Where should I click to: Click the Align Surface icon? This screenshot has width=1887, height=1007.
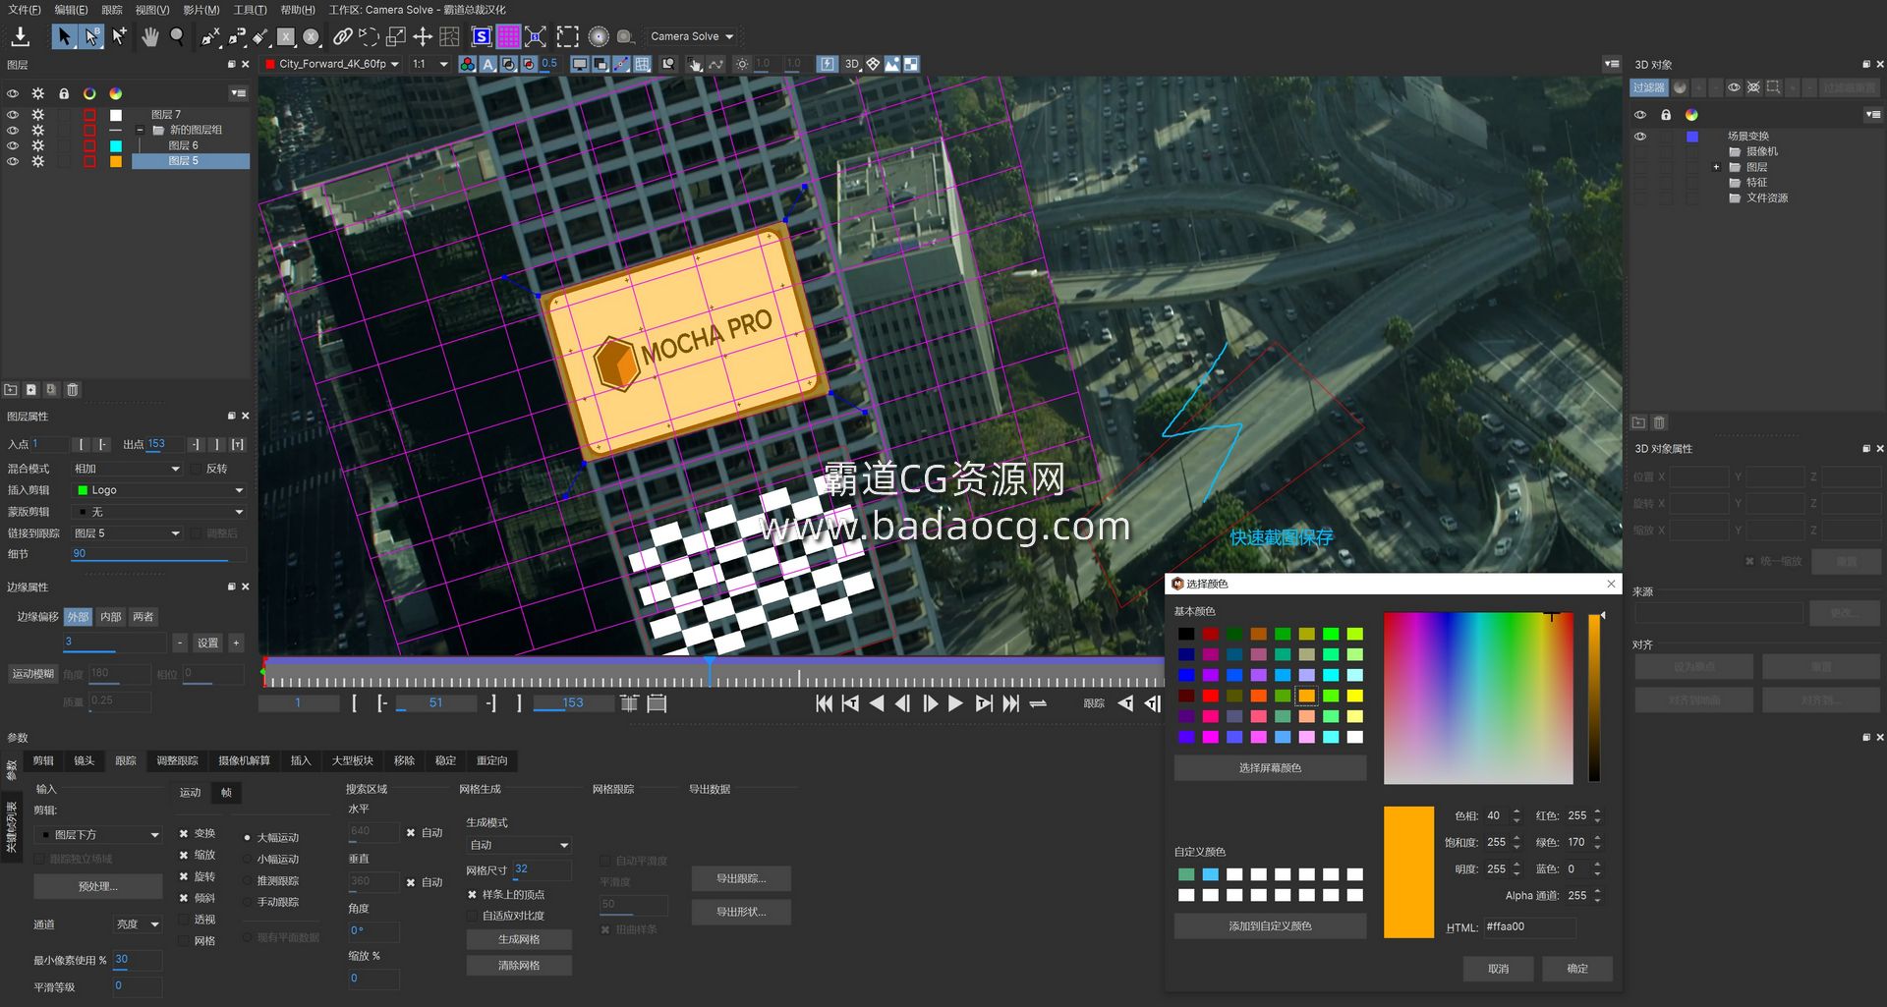[536, 36]
